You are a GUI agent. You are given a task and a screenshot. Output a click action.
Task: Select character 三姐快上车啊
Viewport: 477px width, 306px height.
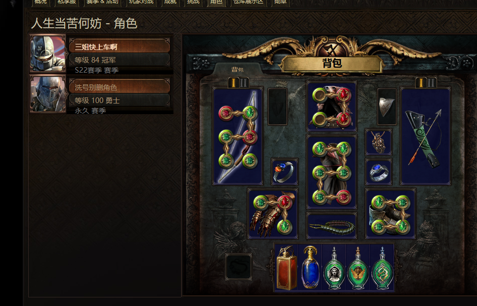click(x=119, y=46)
